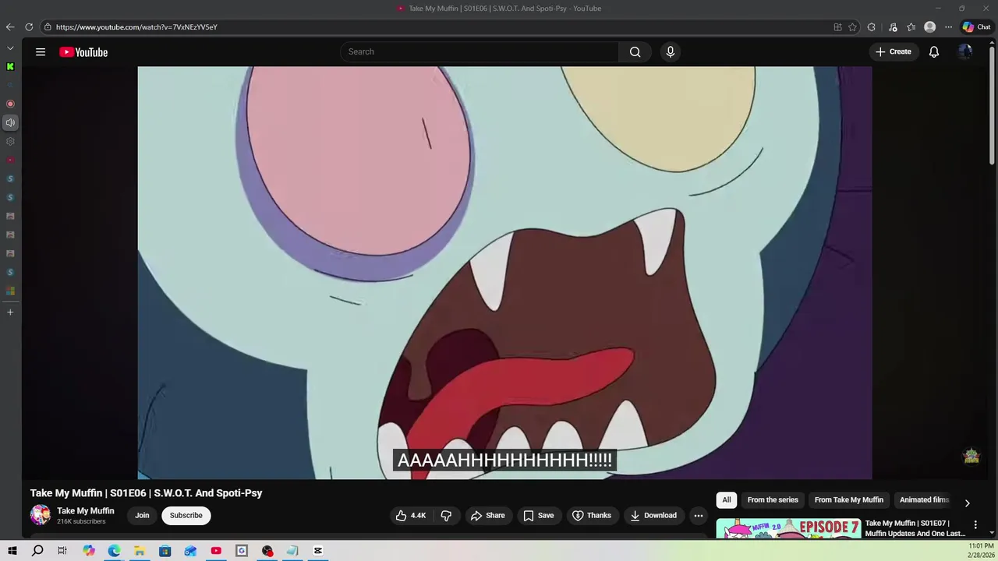Click the browser address bar URL
The height and width of the screenshot is (561, 998).
[x=136, y=27]
